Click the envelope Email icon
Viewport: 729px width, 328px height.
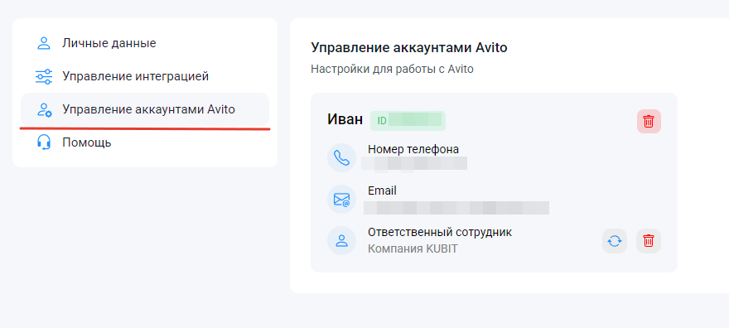(341, 200)
